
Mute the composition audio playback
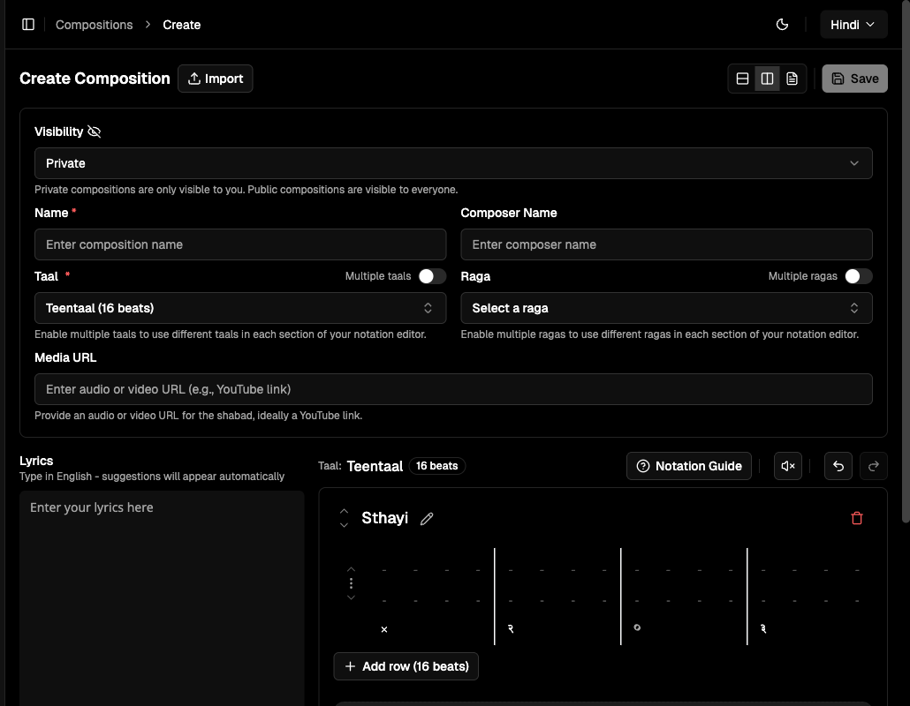point(787,466)
